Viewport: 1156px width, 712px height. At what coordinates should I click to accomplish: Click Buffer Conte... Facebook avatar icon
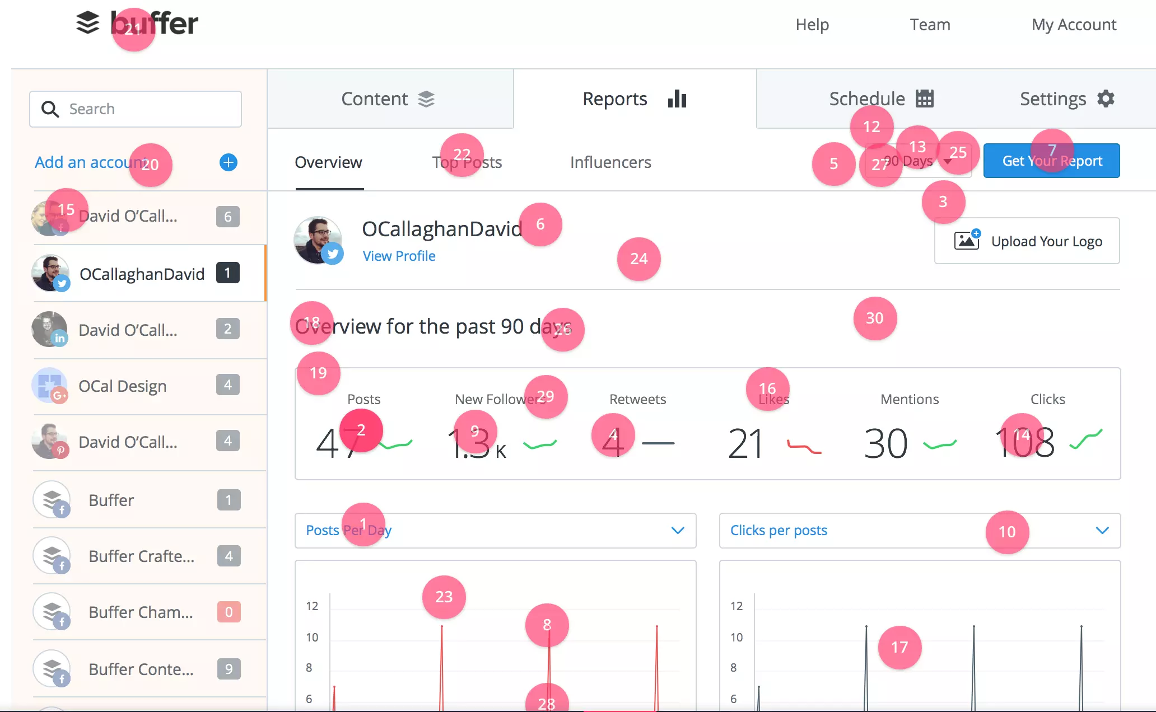[x=52, y=668]
